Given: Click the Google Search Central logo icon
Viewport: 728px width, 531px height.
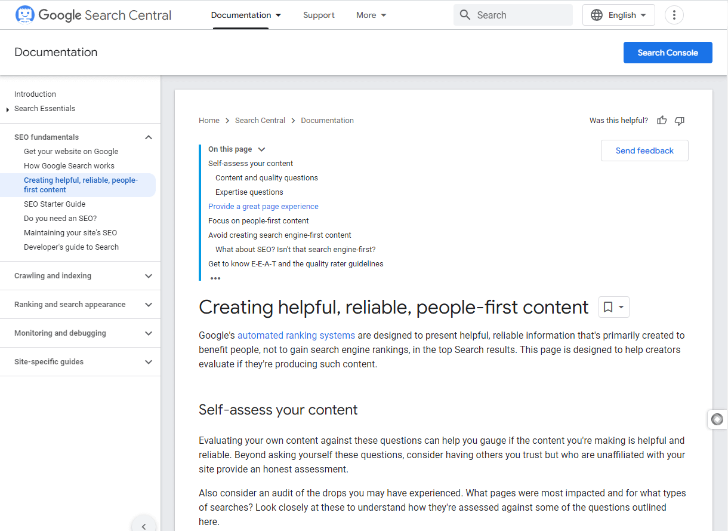Looking at the screenshot, I should click(24, 15).
